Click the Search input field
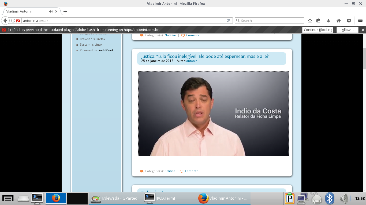Image resolution: width=366 pixels, height=205 pixels. (x=271, y=21)
